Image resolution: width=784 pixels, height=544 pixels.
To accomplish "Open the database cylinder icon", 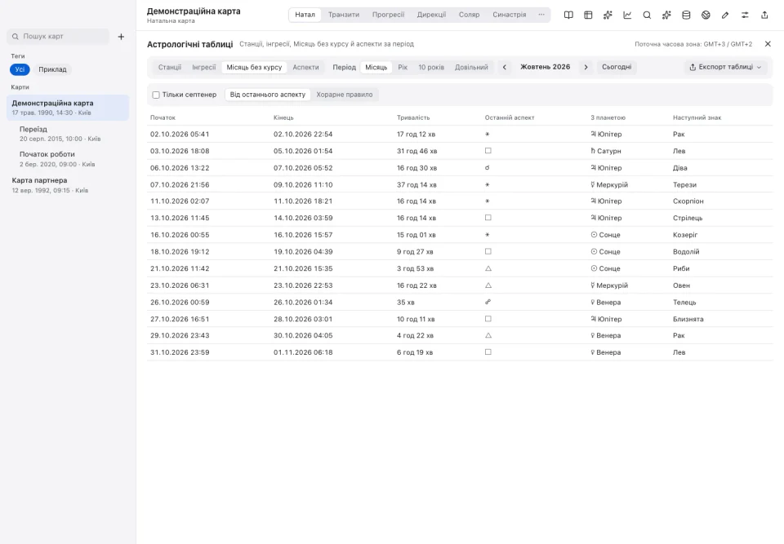I will tap(686, 15).
